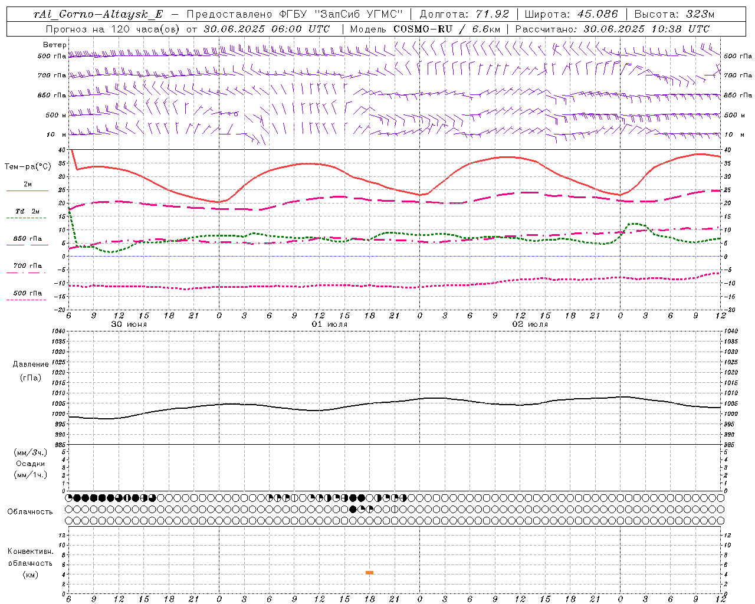
Task: Click the 30 июня date label
Action: [129, 324]
